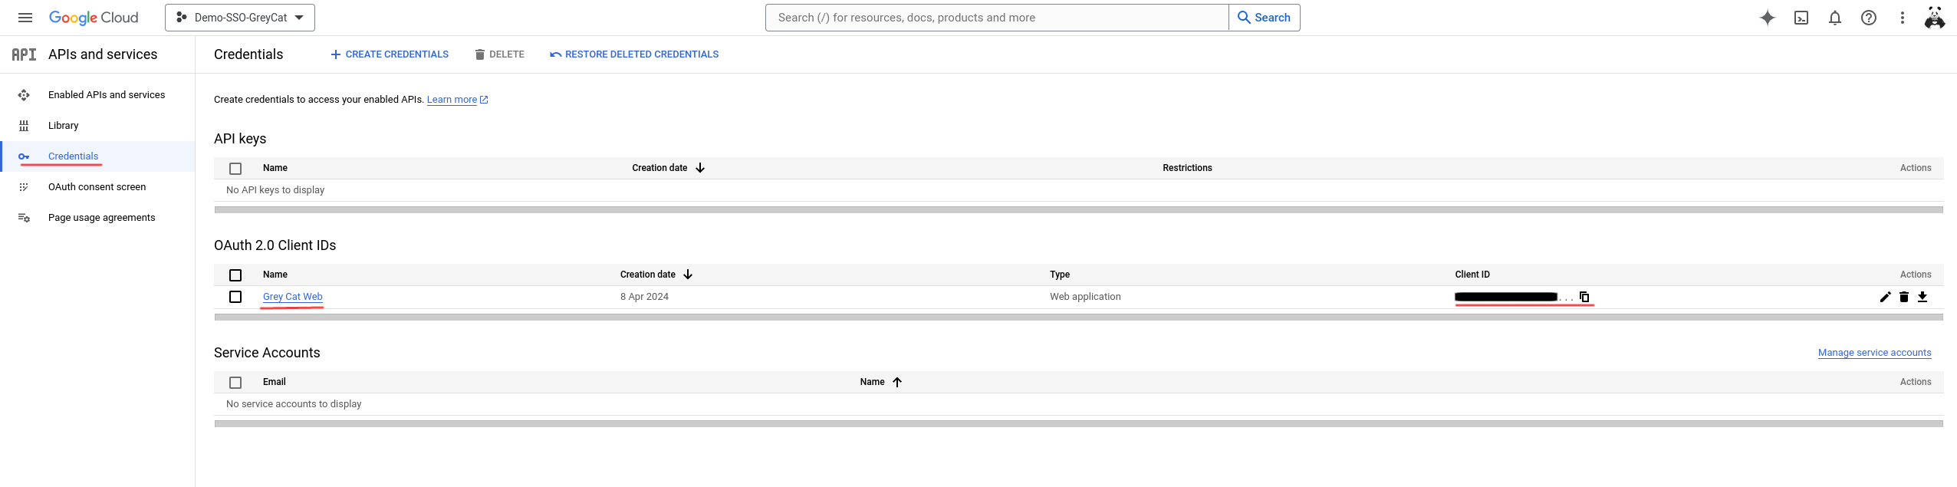The image size is (1957, 487).
Task: Delete the Grey Cat Web OAuth client
Action: [x=1904, y=297]
